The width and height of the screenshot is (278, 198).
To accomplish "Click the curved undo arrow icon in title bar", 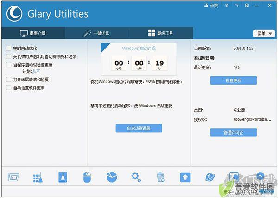I will click(x=236, y=6).
